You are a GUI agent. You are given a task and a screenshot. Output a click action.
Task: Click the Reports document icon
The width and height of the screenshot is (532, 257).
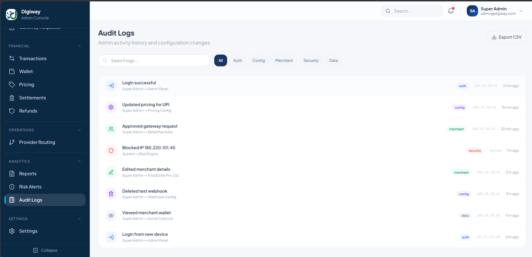click(x=12, y=173)
